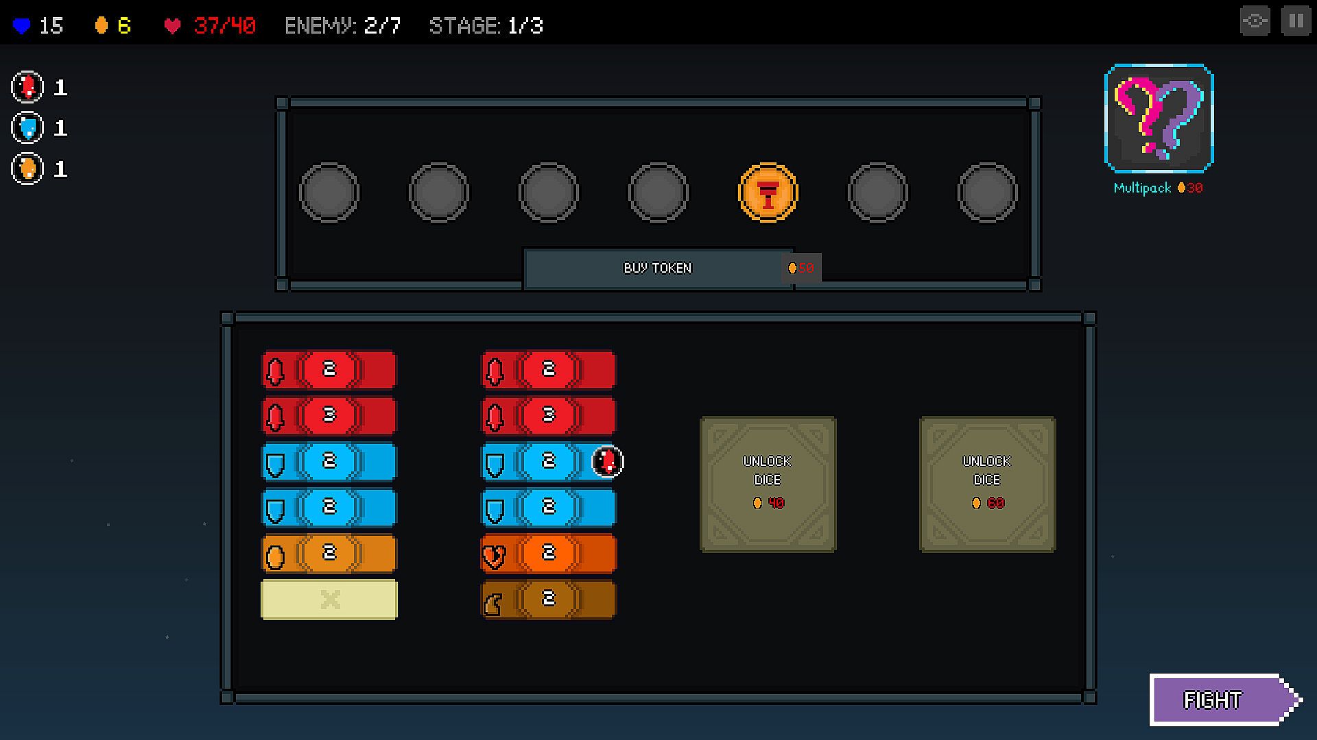Pause the game
1317x740 pixels.
pos(1296,21)
